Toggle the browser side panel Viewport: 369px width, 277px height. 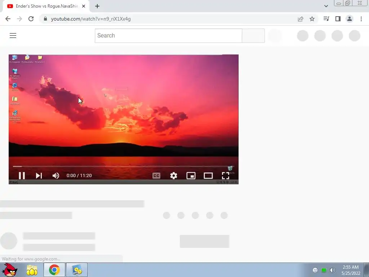pos(338,19)
